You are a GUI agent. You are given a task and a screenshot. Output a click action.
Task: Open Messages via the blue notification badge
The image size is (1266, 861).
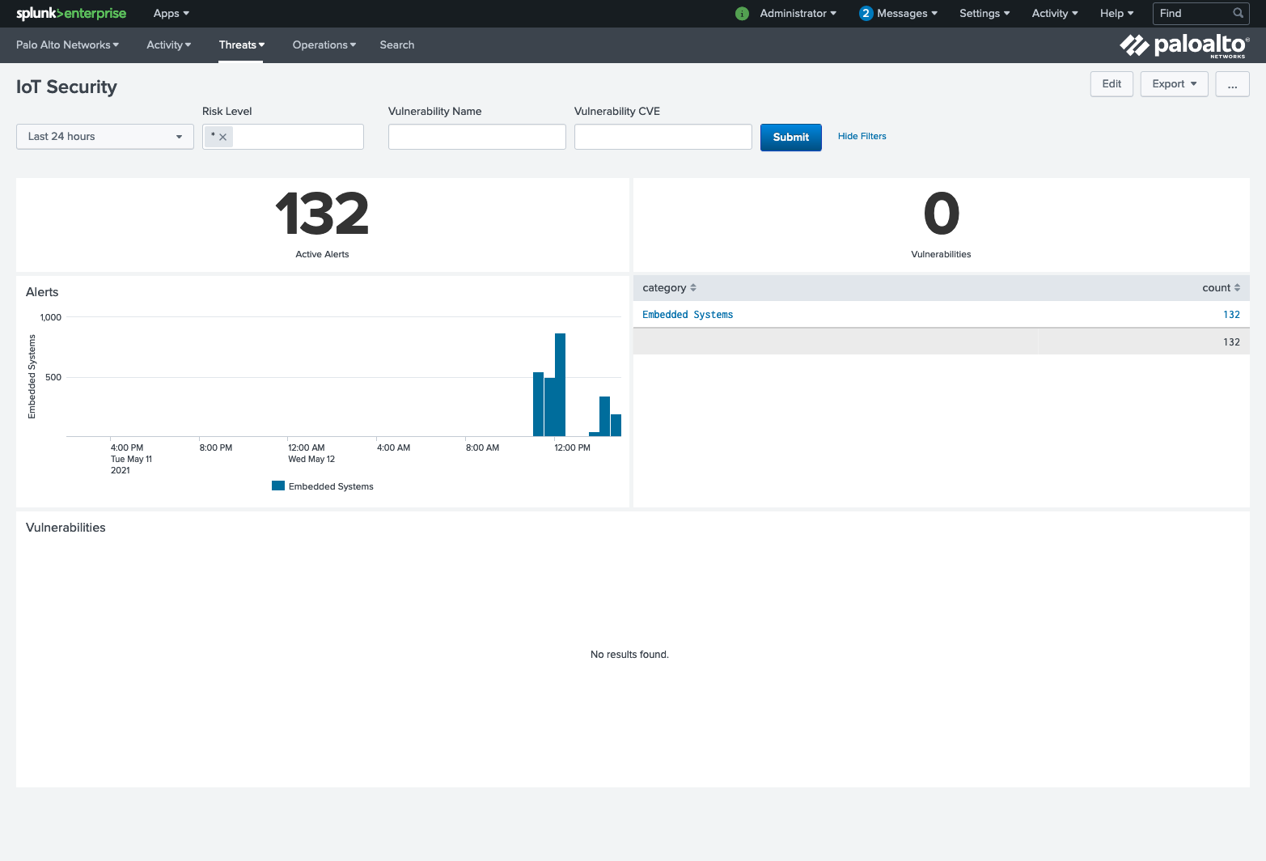pyautogui.click(x=866, y=13)
